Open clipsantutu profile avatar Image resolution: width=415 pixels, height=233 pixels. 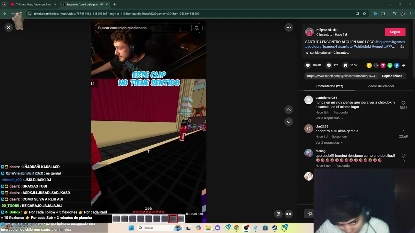[310, 32]
